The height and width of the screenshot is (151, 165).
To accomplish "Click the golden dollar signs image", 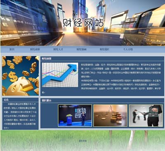I will [21, 76].
